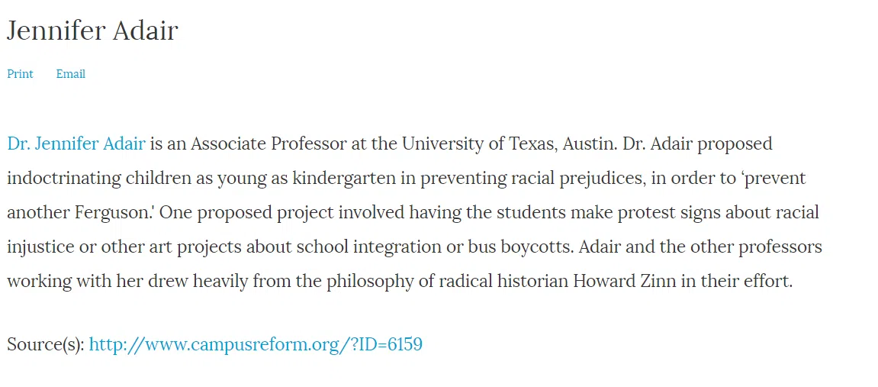
Task: Click the word philosophy
Action: pos(369,281)
